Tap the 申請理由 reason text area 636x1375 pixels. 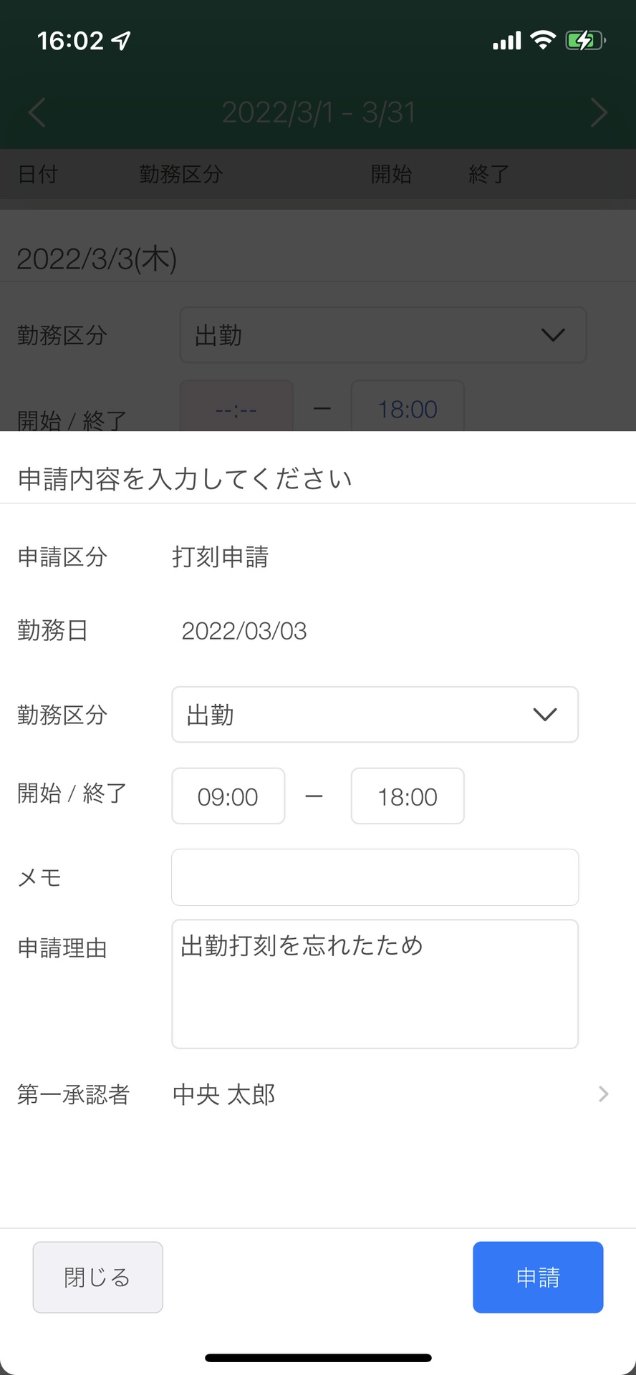[x=375, y=983]
